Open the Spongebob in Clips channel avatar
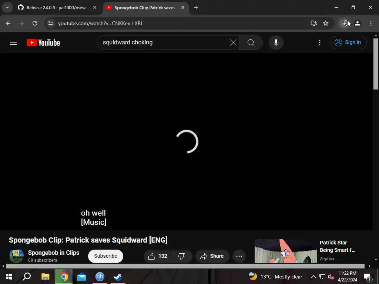 (16, 256)
